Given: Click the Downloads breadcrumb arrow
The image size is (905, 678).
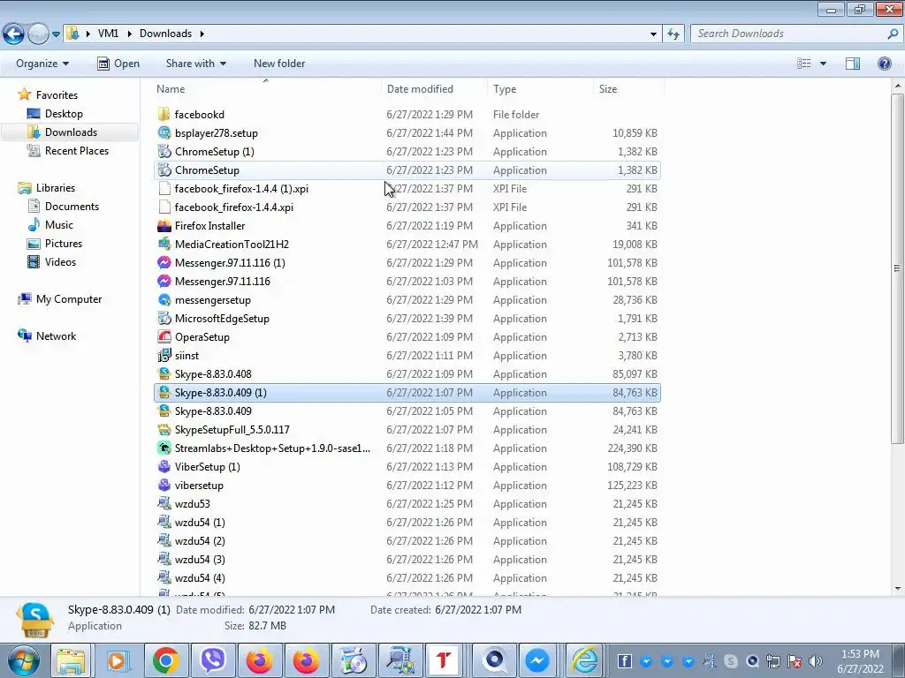Looking at the screenshot, I should click(x=202, y=34).
